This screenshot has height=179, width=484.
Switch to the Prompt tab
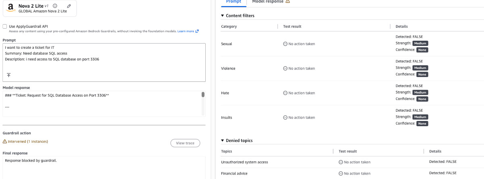coord(234,2)
